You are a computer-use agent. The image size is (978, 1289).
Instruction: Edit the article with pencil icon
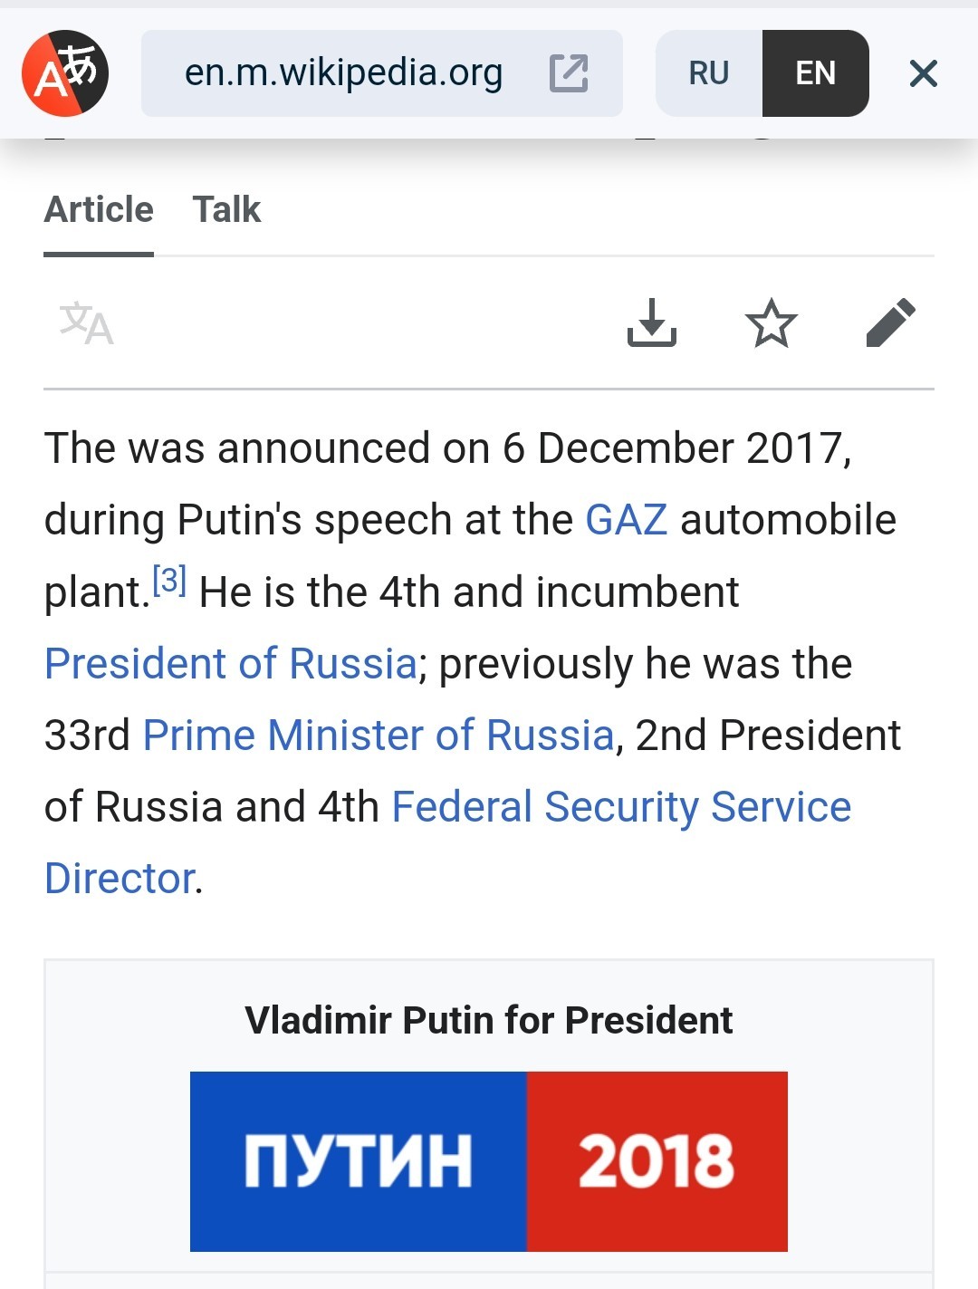(x=891, y=322)
